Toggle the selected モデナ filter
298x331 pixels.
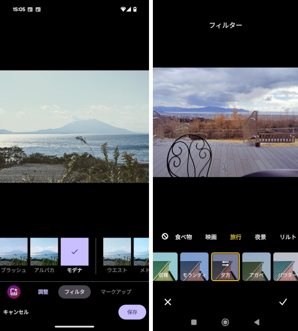point(75,252)
